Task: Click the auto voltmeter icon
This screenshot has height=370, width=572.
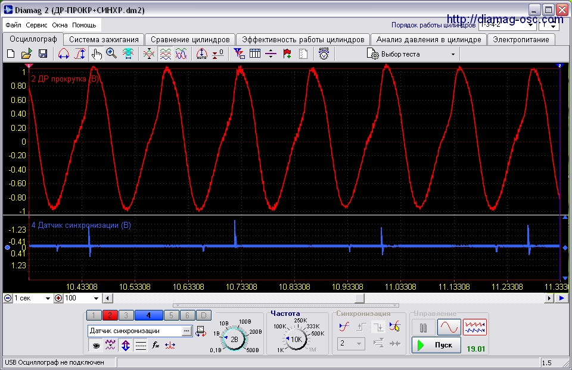Action: [324, 54]
